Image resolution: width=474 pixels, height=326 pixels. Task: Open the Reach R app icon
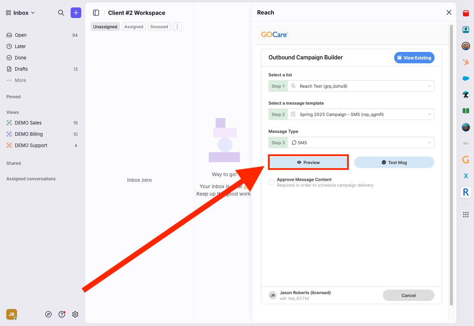tap(466, 192)
